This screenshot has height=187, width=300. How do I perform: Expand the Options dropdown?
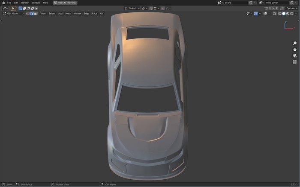point(291,8)
